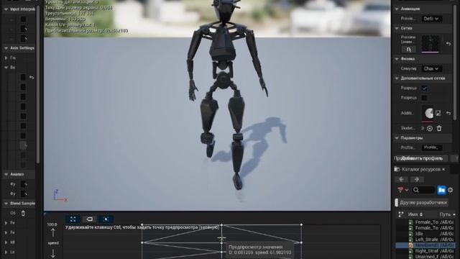Toggle the sample labels icon above the graph
460x259 pixels.
90,219
